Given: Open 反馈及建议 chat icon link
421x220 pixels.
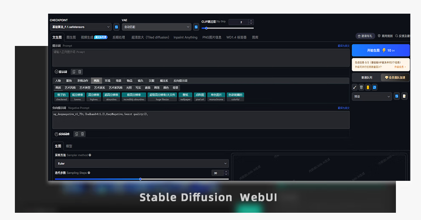Looking at the screenshot, I should tap(402, 36).
